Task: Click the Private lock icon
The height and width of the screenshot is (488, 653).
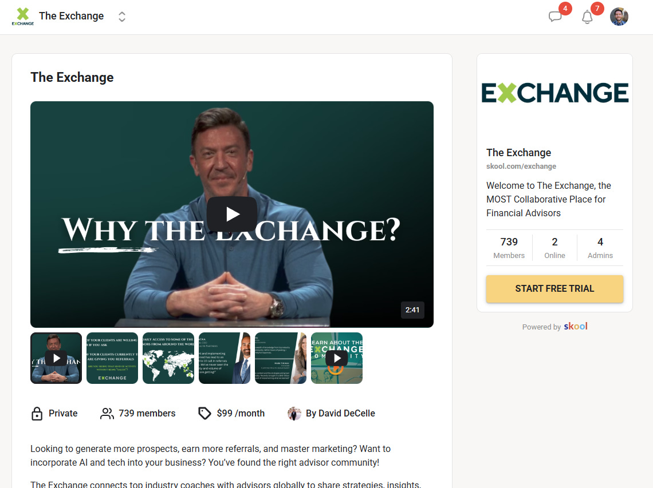Action: 37,414
